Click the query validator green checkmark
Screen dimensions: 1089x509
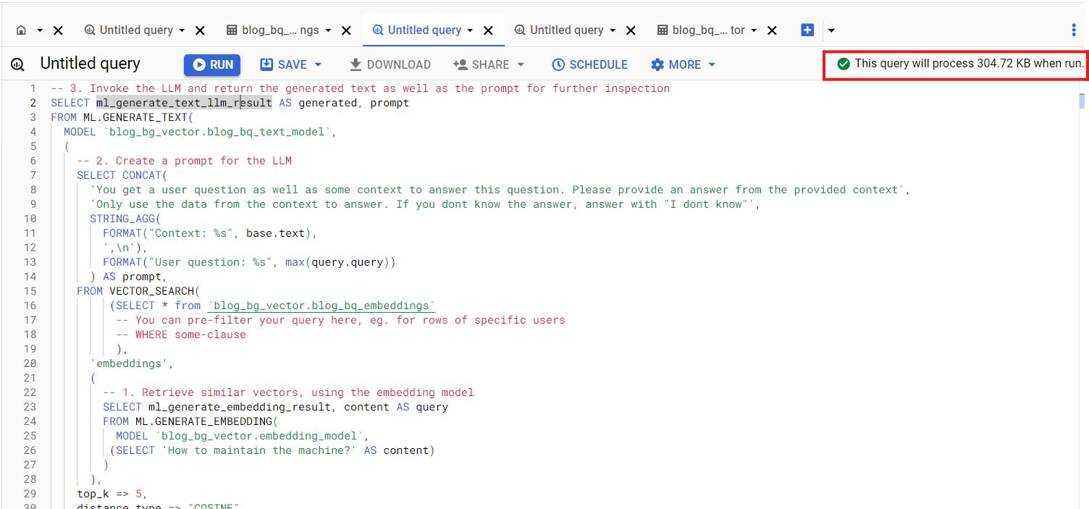click(844, 63)
